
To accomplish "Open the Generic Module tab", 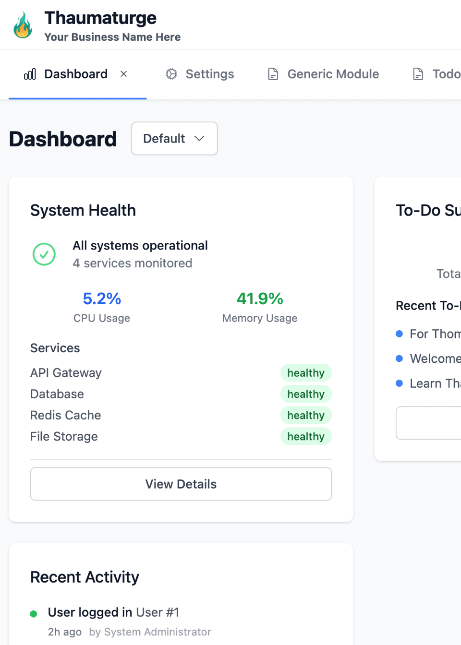I will (333, 74).
